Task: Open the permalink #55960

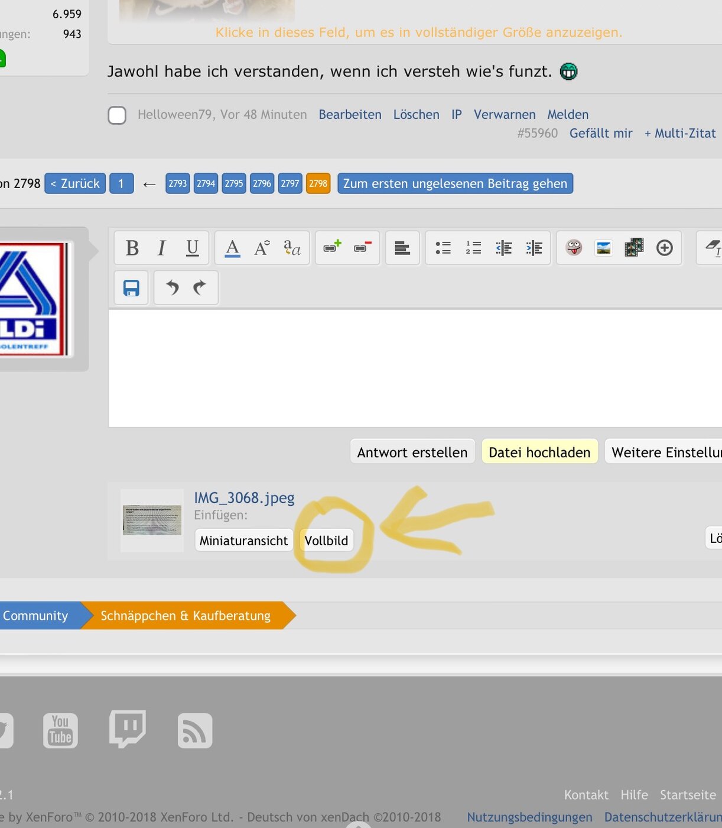Action: [x=538, y=134]
